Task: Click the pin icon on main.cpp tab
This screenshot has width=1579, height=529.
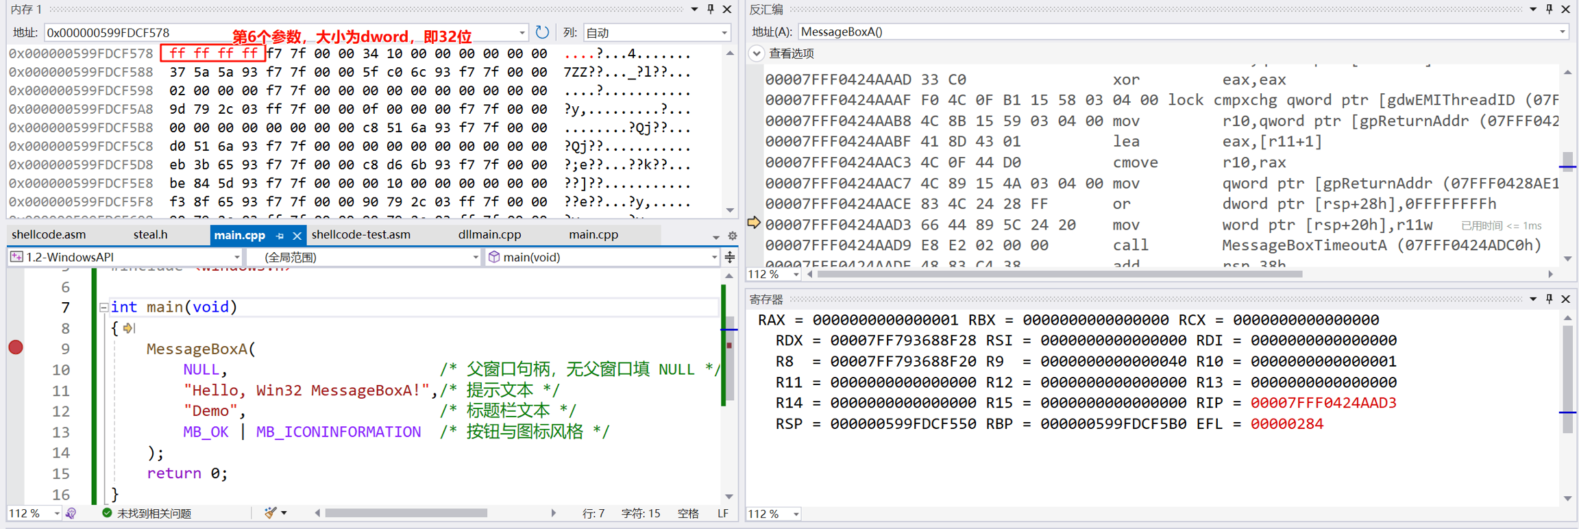Action: pos(280,236)
